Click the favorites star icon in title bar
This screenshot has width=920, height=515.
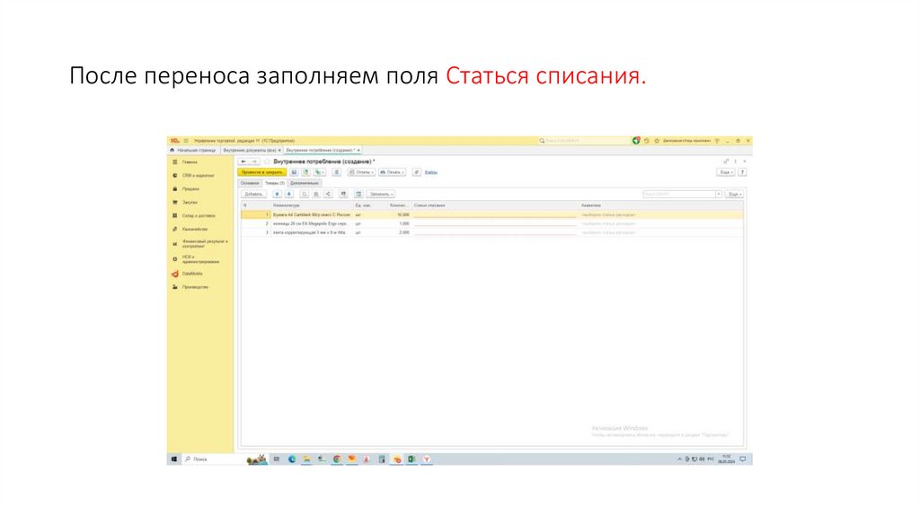[657, 141]
